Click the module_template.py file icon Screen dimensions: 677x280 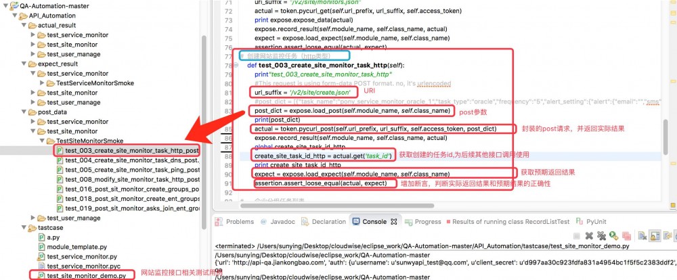42,247
